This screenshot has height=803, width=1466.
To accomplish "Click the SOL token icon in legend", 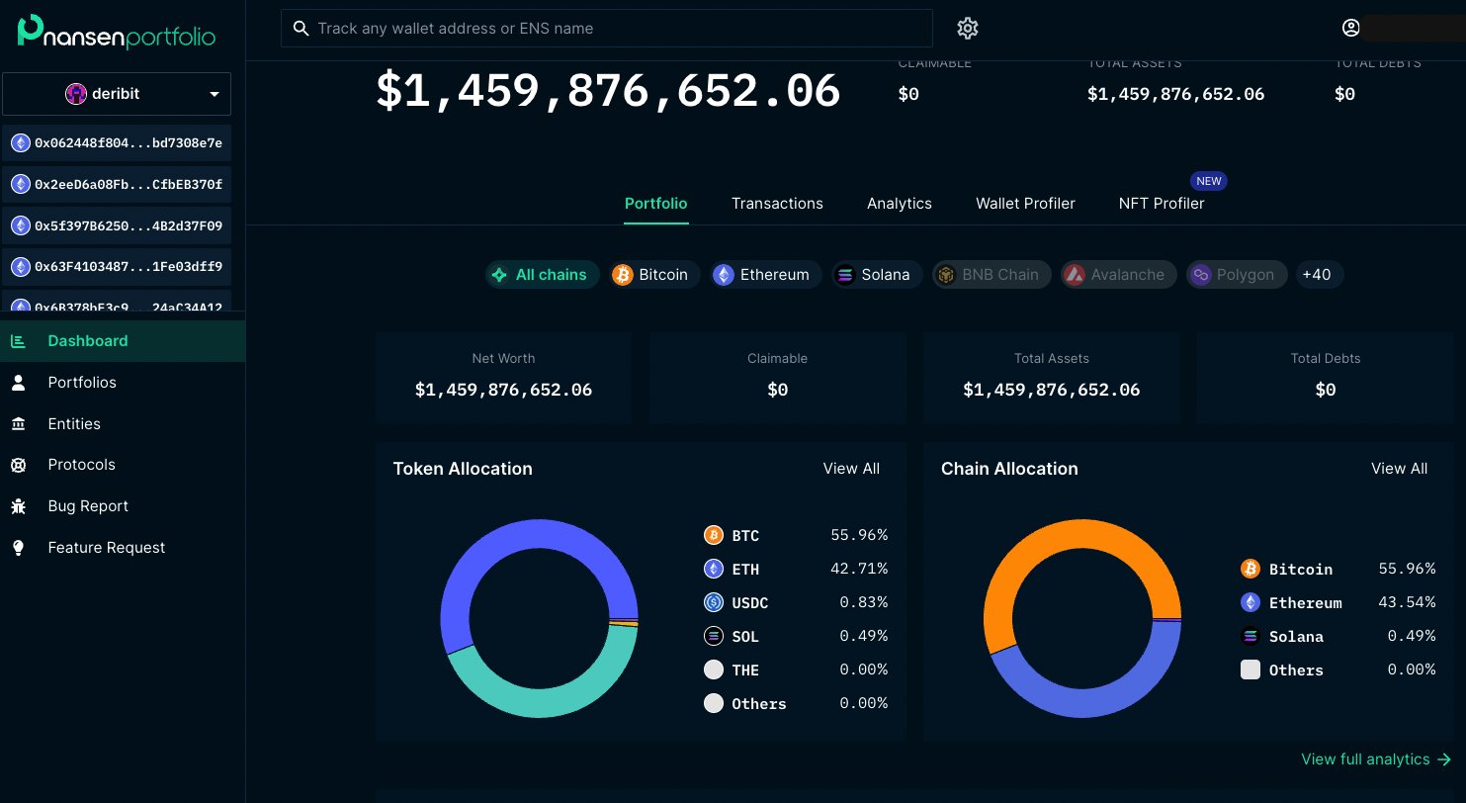I will point(714,636).
